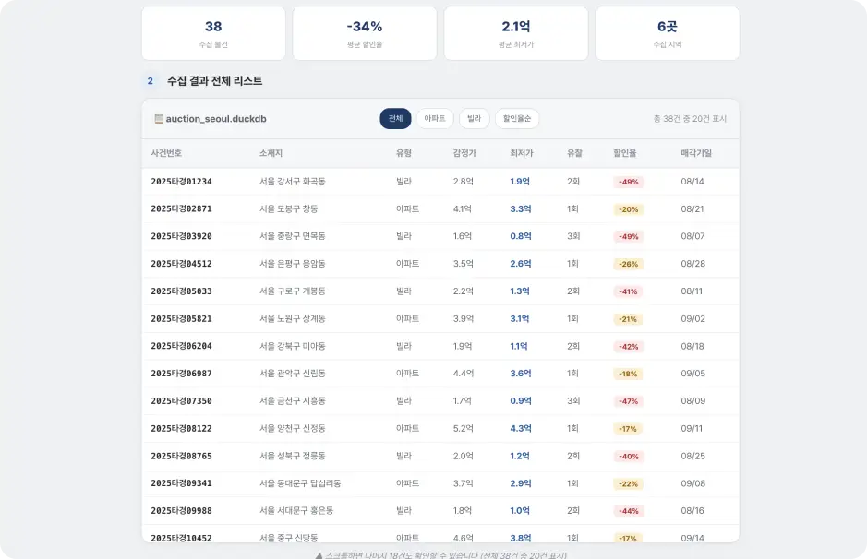Click the address 서울 은평구 응암동
The image size is (867, 559).
[x=293, y=264]
